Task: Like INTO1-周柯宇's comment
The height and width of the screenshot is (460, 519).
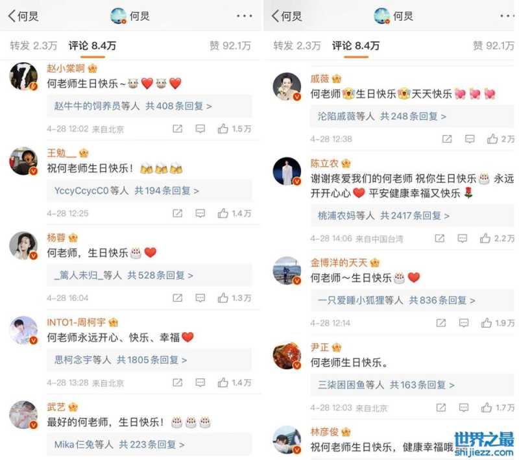Action: [223, 383]
